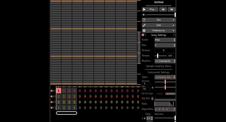The width and height of the screenshot is (226, 122).
Task: Open the Key dropdown showing C
Action: click(165, 45)
